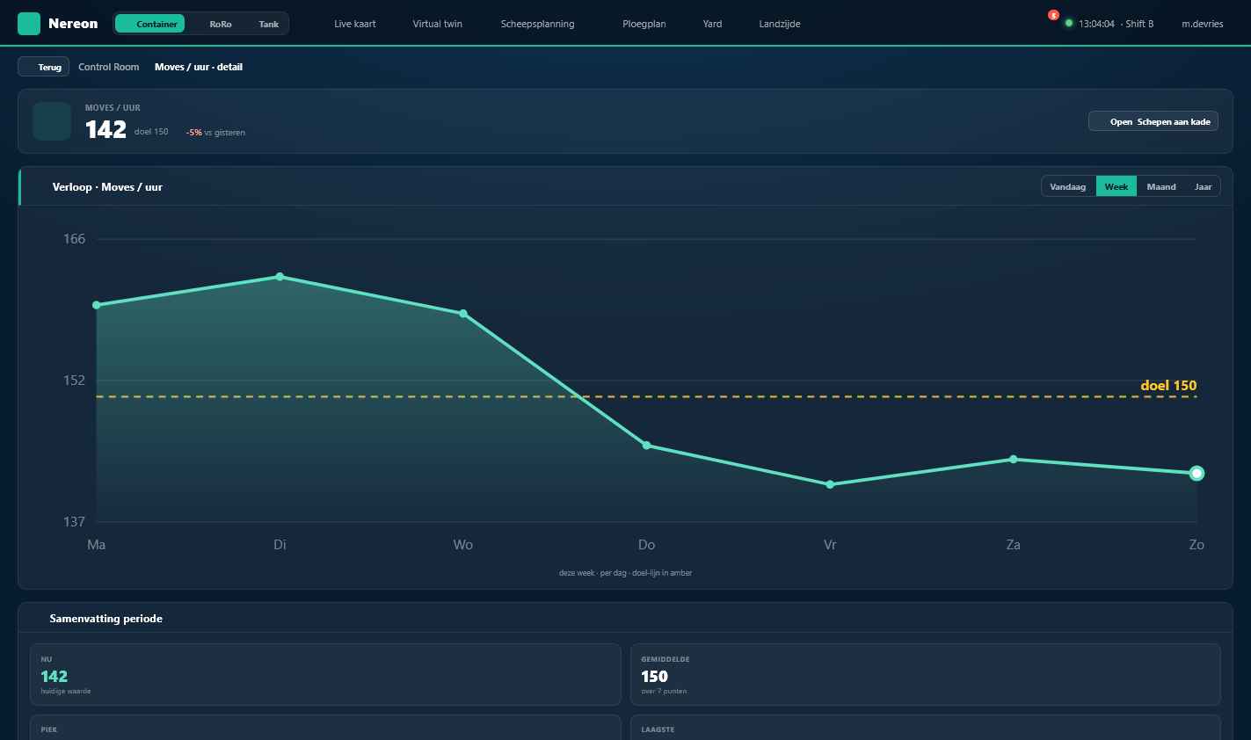Open Schepen aan kade

coord(1153,121)
